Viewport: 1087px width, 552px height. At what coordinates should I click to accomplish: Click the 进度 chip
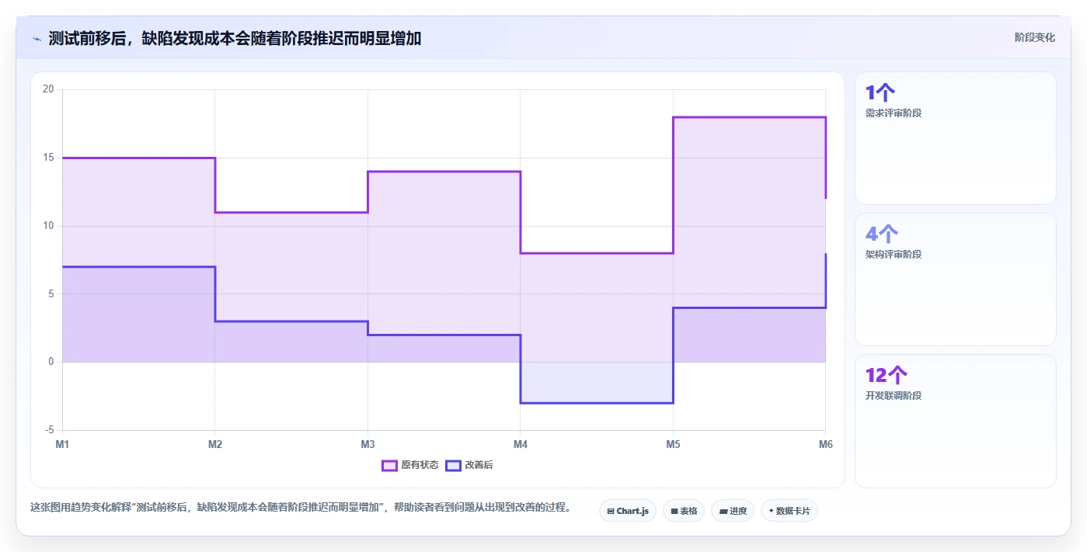click(733, 511)
